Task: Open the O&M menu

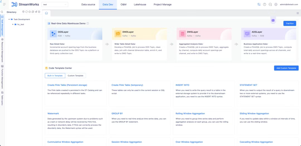Action: click(123, 4)
